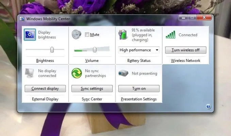The width and height of the screenshot is (231, 136).
Task: Click the Volume label
Action: (92, 61)
